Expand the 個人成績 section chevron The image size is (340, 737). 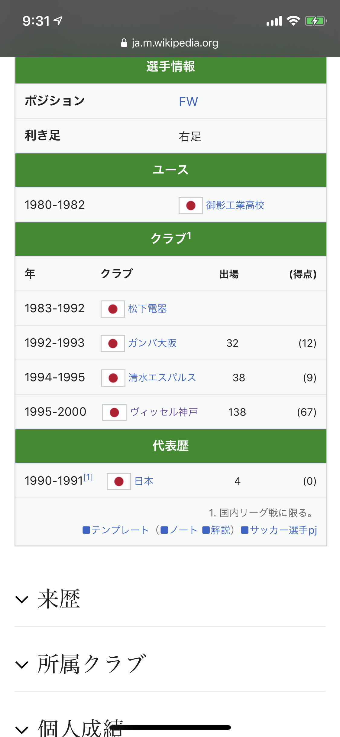click(22, 729)
